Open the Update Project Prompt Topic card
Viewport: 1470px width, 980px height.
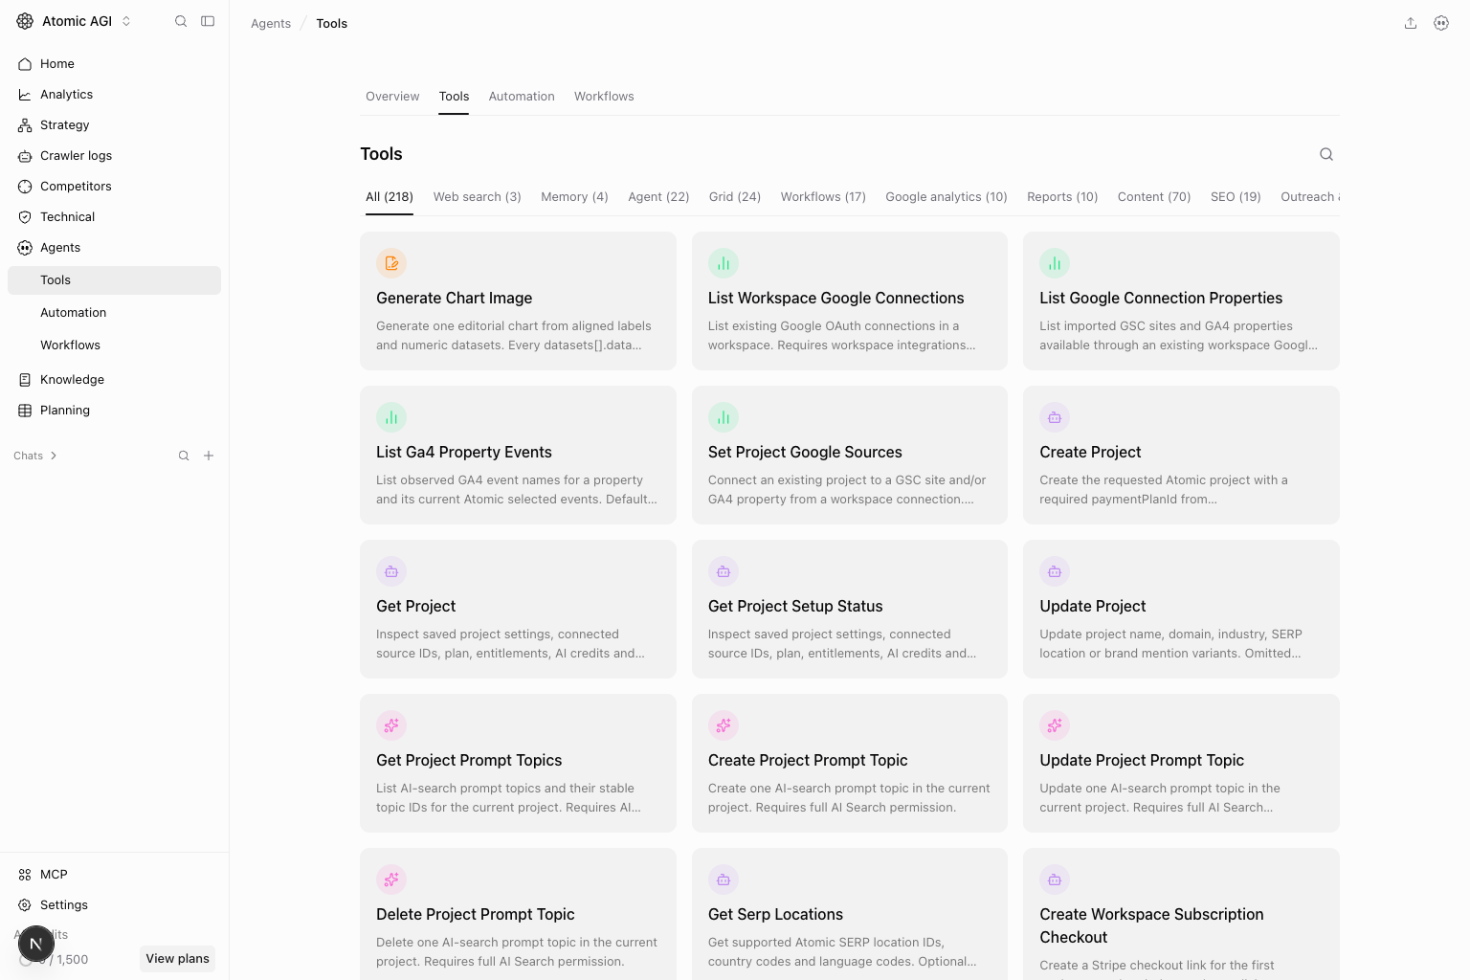pyautogui.click(x=1181, y=763)
